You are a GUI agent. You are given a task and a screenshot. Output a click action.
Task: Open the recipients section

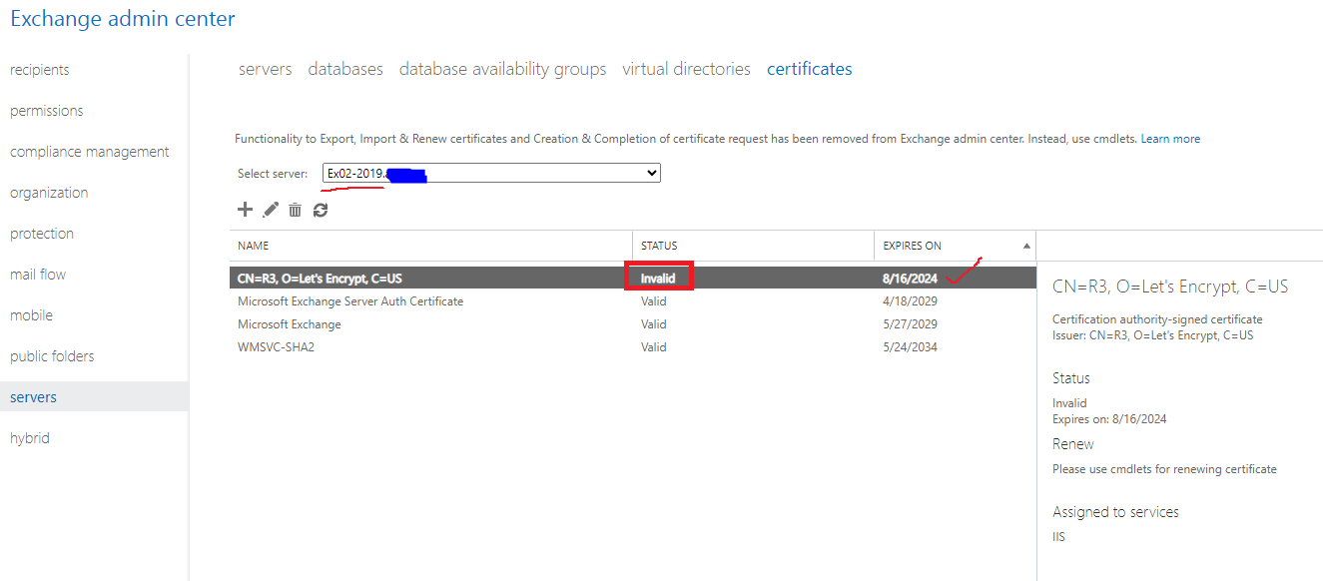point(40,69)
